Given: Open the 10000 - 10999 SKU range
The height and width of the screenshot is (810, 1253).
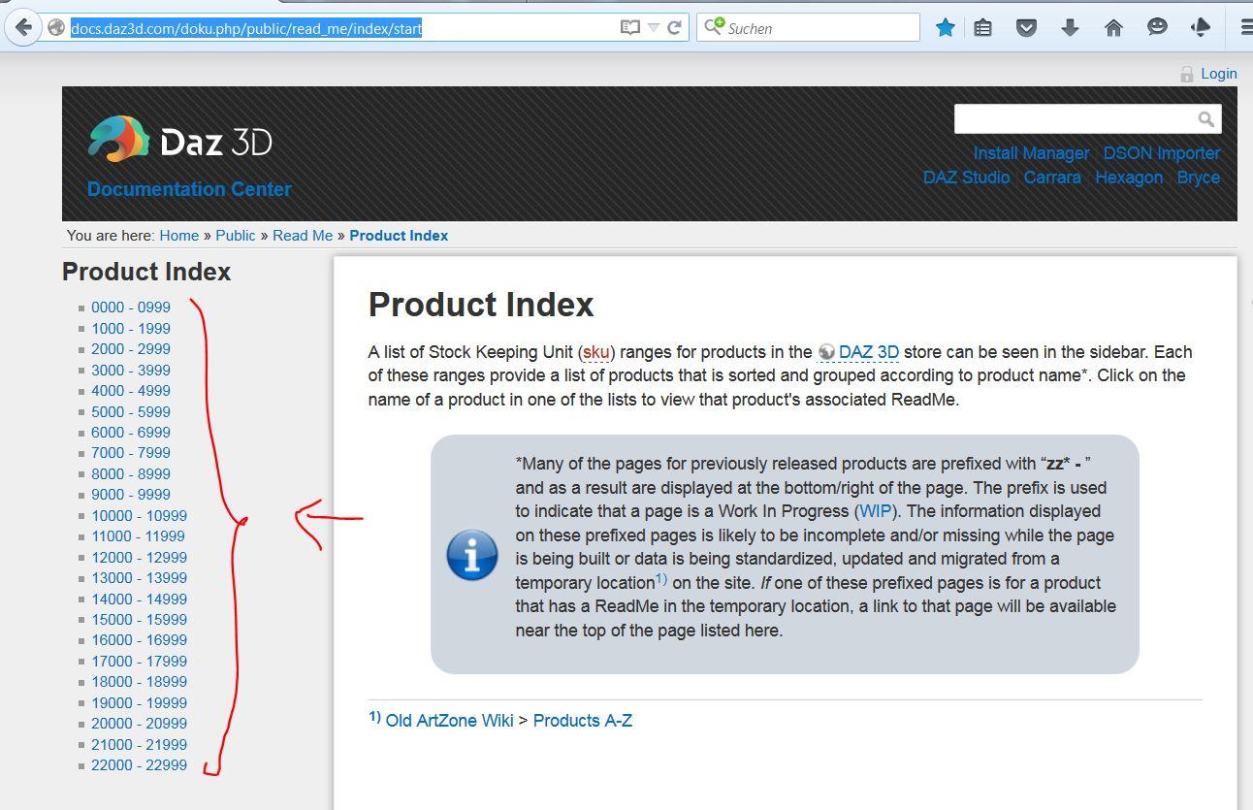Looking at the screenshot, I should [x=140, y=516].
